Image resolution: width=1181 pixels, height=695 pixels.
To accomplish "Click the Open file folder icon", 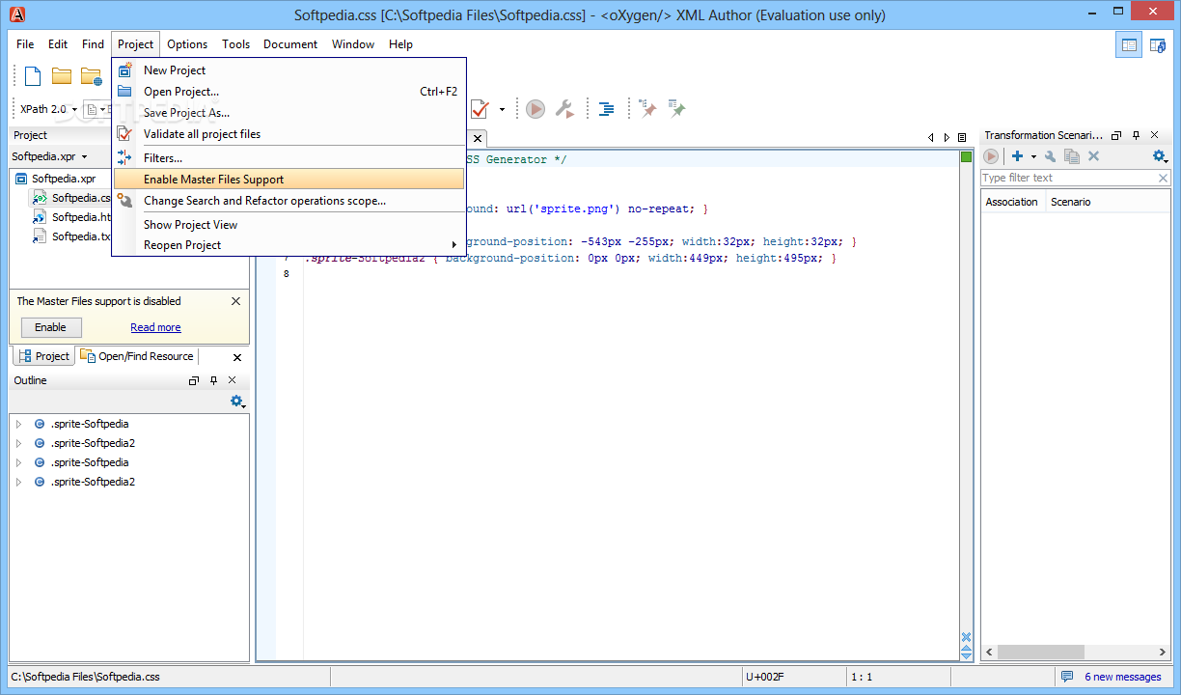I will [x=62, y=76].
